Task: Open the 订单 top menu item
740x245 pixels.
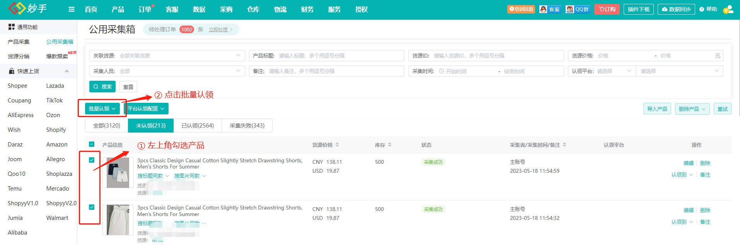Action: click(x=145, y=9)
